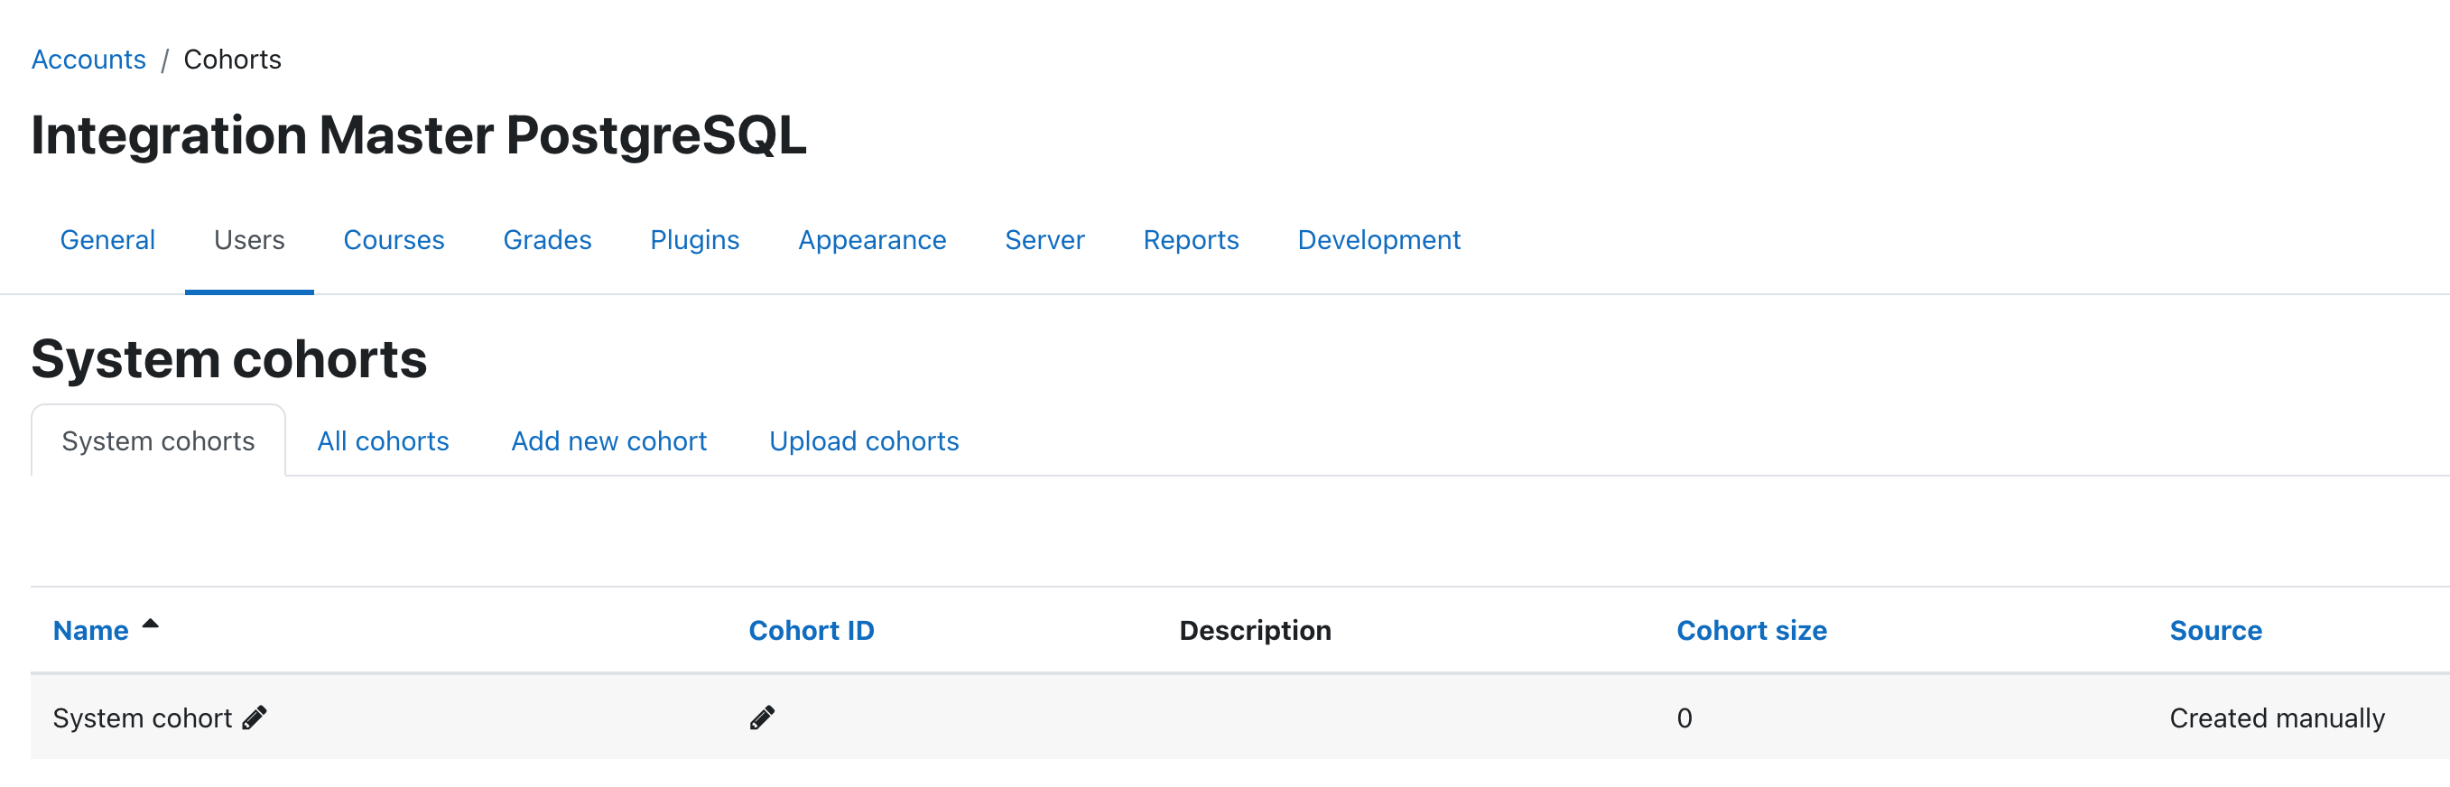2450x787 pixels.
Task: Open Add new cohort tab
Action: [x=608, y=441]
